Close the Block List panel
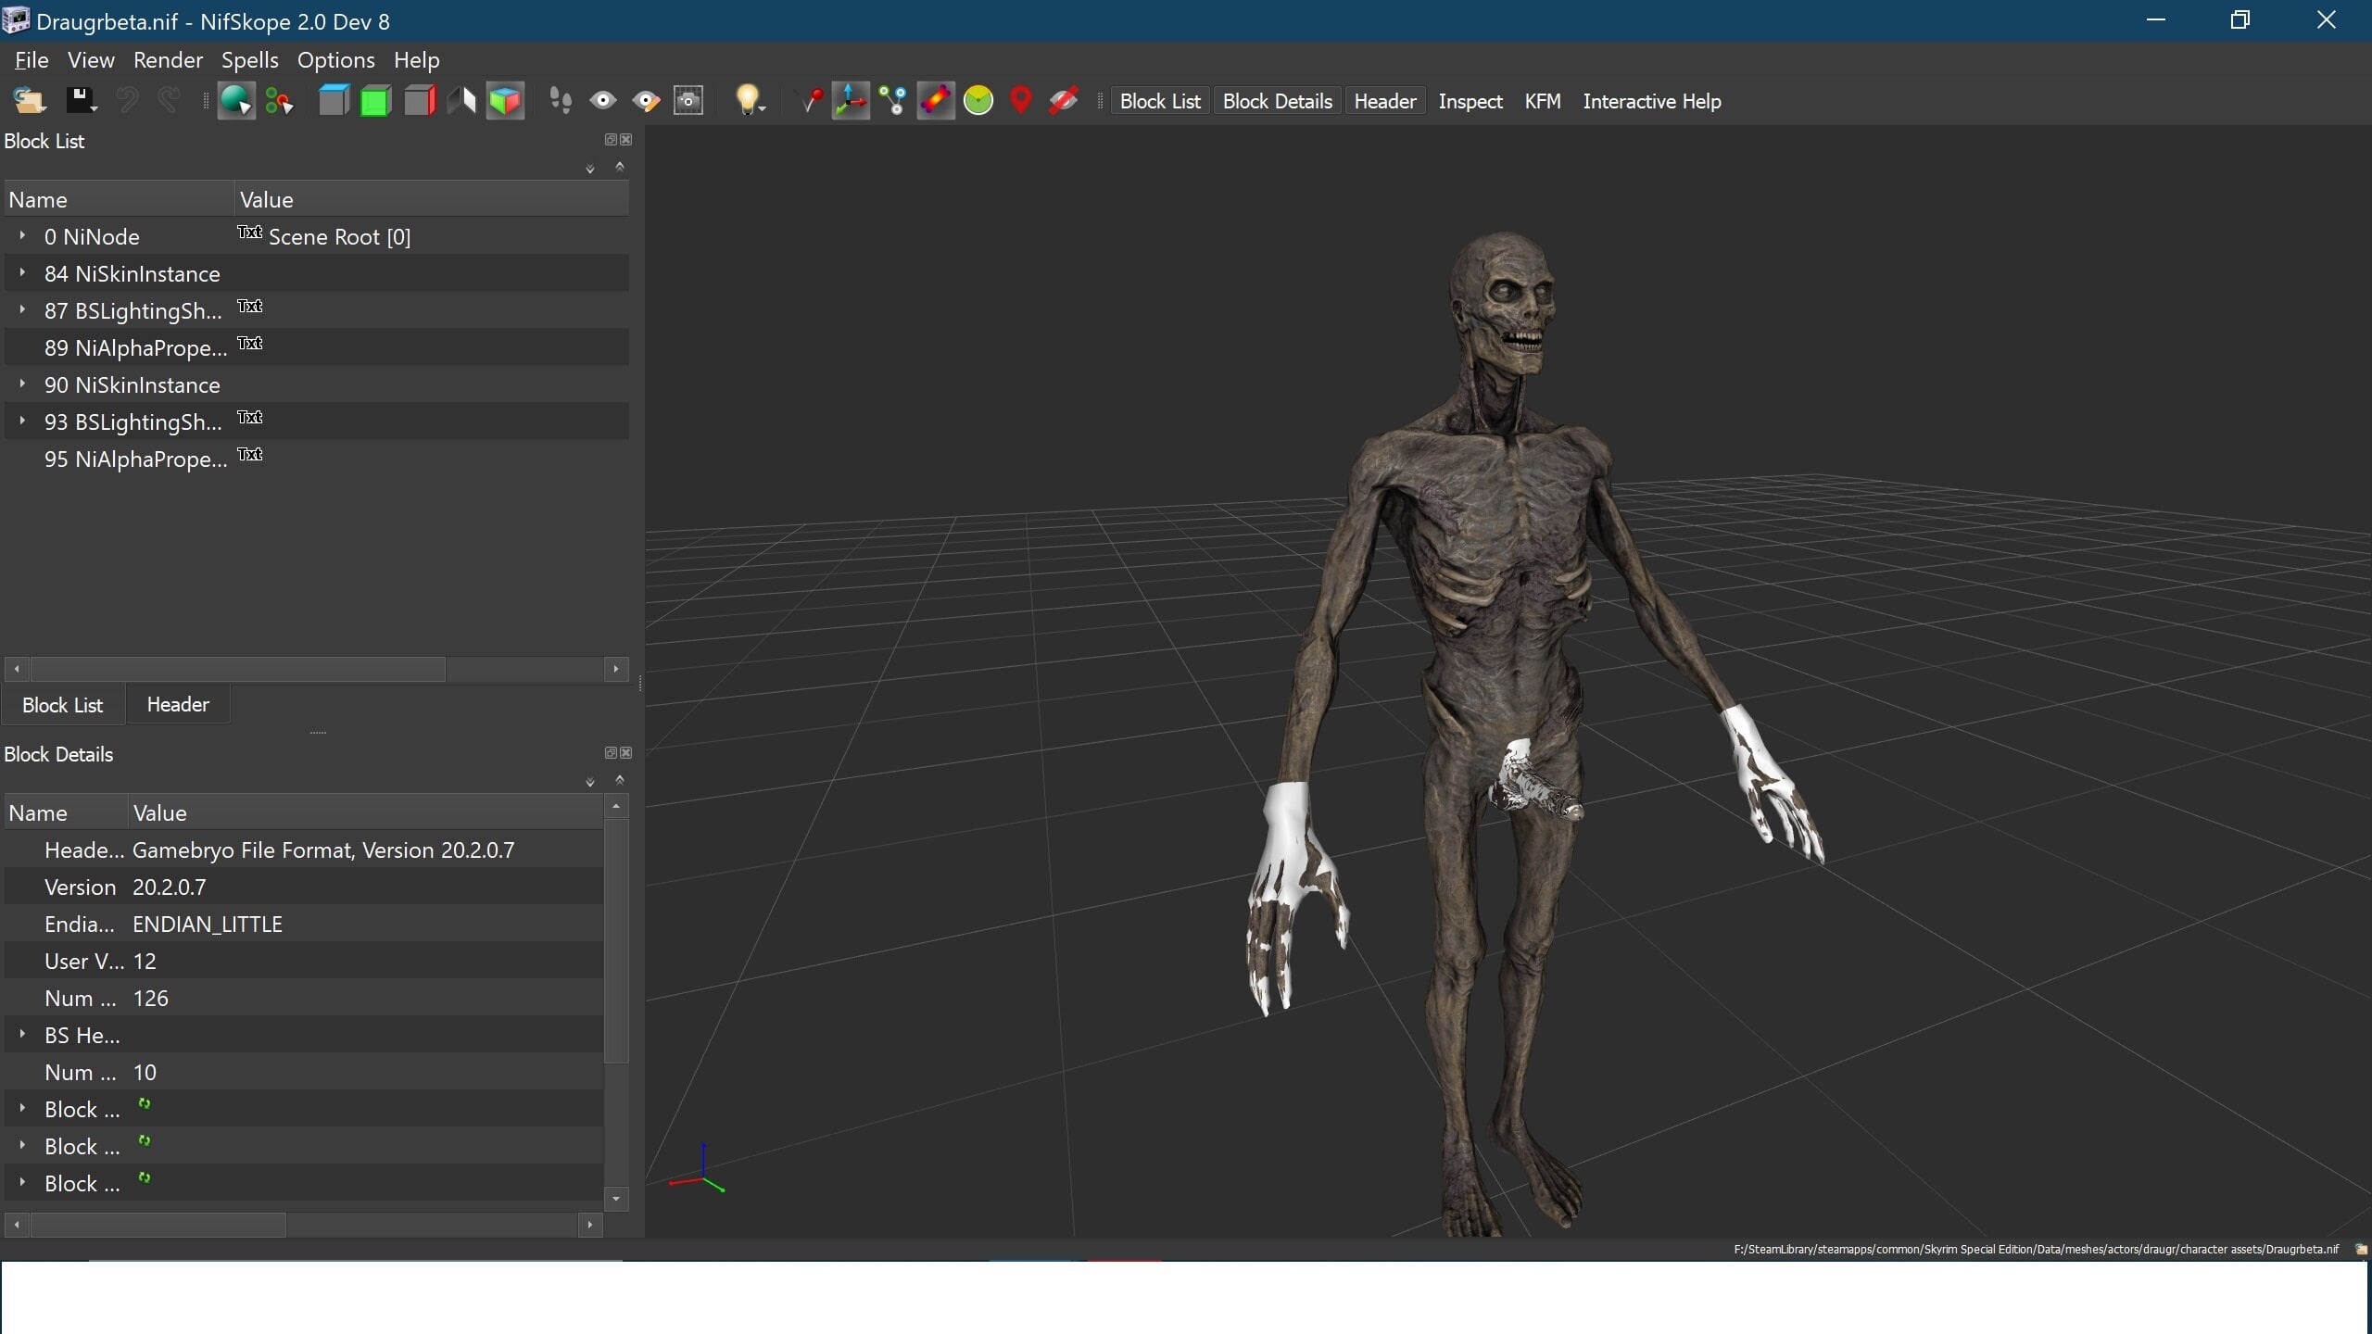This screenshot has height=1334, width=2372. (626, 140)
